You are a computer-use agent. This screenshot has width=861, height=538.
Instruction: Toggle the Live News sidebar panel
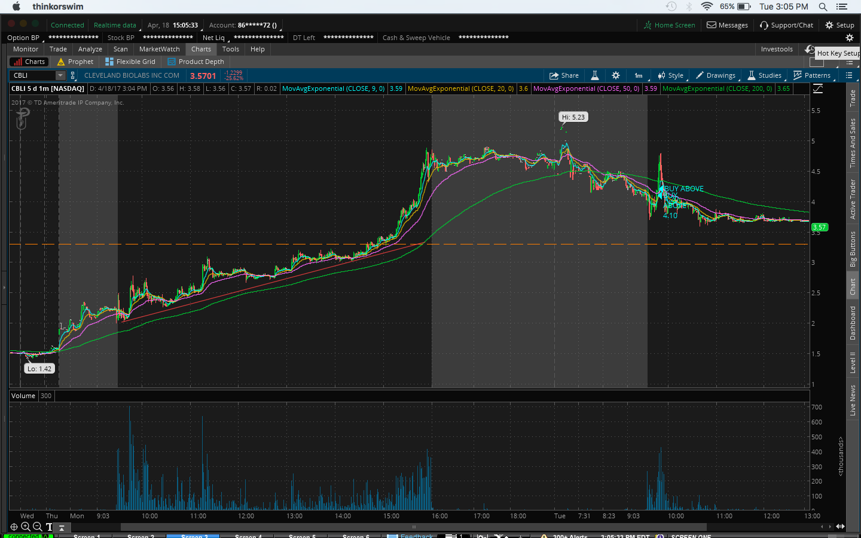tap(853, 400)
